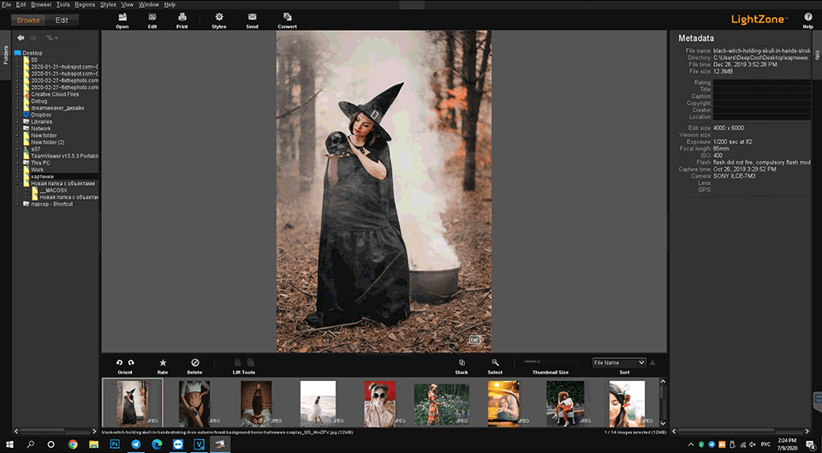Open the Window menu
Screen dimensions: 822x453
tap(149, 4)
